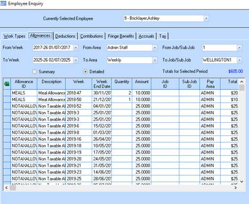249x204 pixels.
Task: Click the horizontal scrollbar thumb
Action: (13, 188)
